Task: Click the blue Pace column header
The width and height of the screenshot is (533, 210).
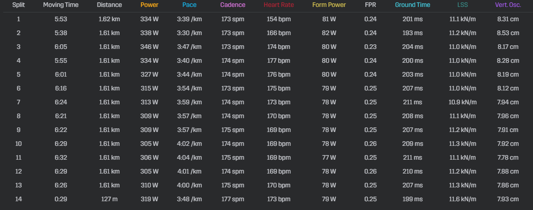Action: [x=189, y=5]
